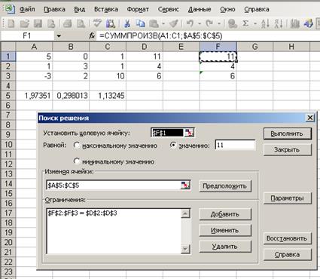Click the Insert Function fx icon

92,36
